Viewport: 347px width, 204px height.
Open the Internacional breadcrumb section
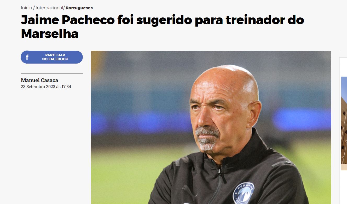[x=49, y=8]
